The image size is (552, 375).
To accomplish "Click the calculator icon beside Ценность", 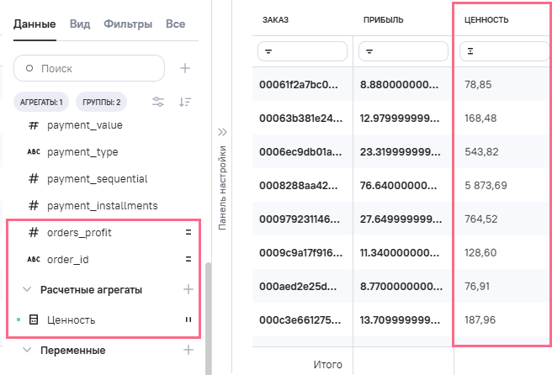I will (x=34, y=320).
